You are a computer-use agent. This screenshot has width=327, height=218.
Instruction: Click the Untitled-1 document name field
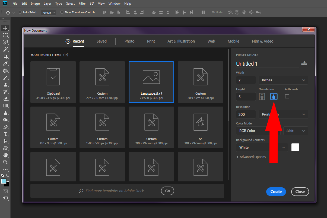click(267, 64)
